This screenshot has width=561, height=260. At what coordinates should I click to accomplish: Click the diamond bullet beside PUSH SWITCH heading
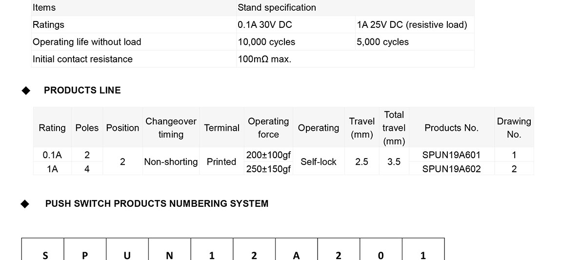[25, 204]
